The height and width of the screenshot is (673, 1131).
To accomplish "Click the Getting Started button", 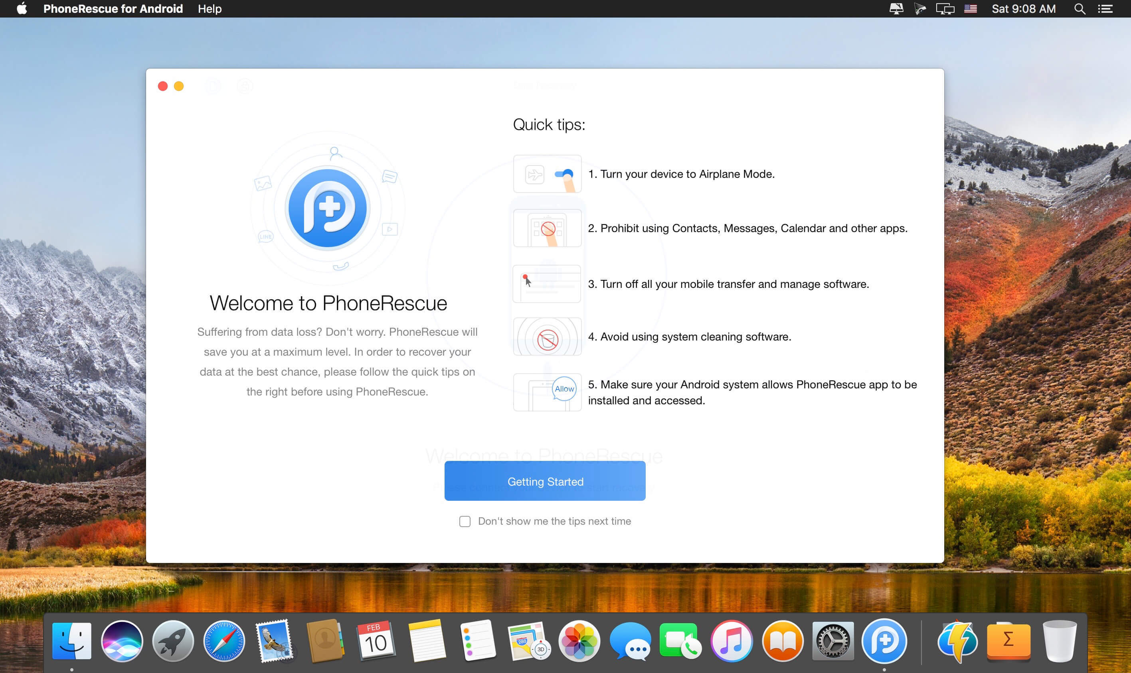I will click(x=545, y=481).
